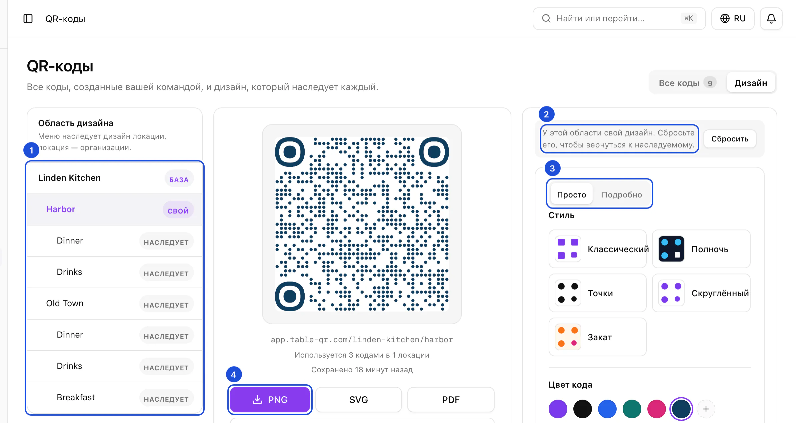Switch to Все коды tab
This screenshot has width=796, height=423.
pos(687,83)
